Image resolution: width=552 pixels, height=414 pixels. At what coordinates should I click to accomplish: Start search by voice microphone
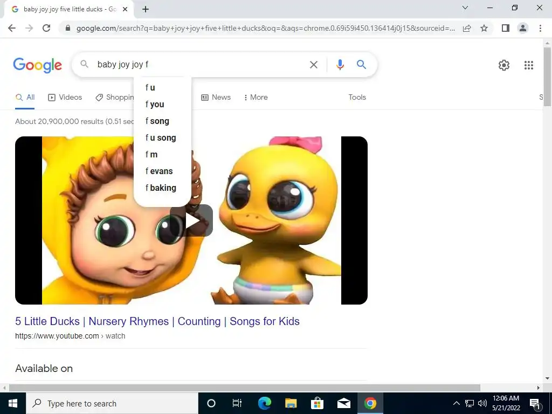(x=340, y=65)
